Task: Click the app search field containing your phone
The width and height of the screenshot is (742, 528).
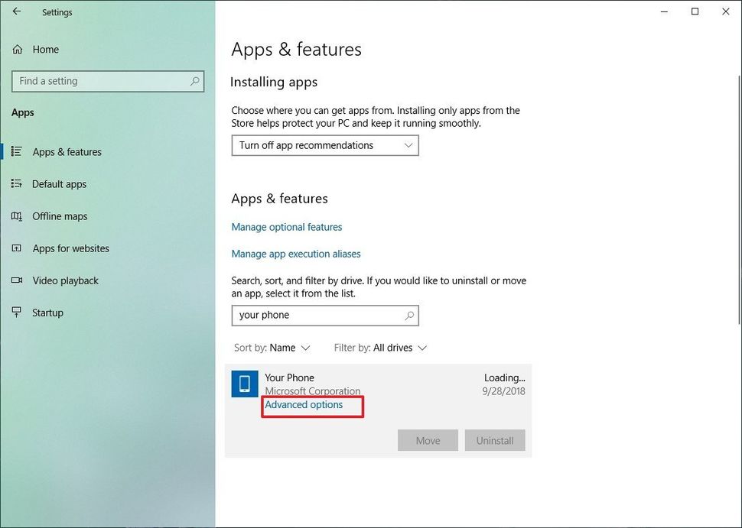Action: click(x=325, y=316)
